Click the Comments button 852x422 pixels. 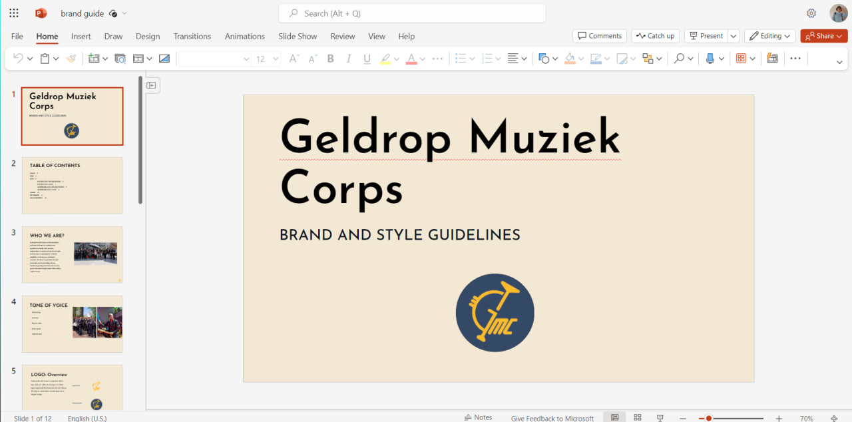click(x=599, y=36)
